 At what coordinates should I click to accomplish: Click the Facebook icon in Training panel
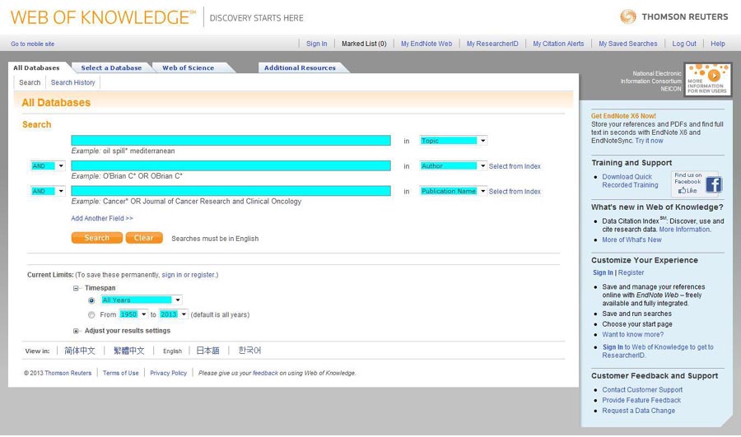tap(713, 184)
